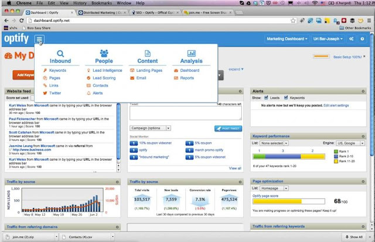Image resolution: width=375 pixels, height=242 pixels.
Task: Toggle the Keywords alerts checkbox
Action: tap(286, 98)
